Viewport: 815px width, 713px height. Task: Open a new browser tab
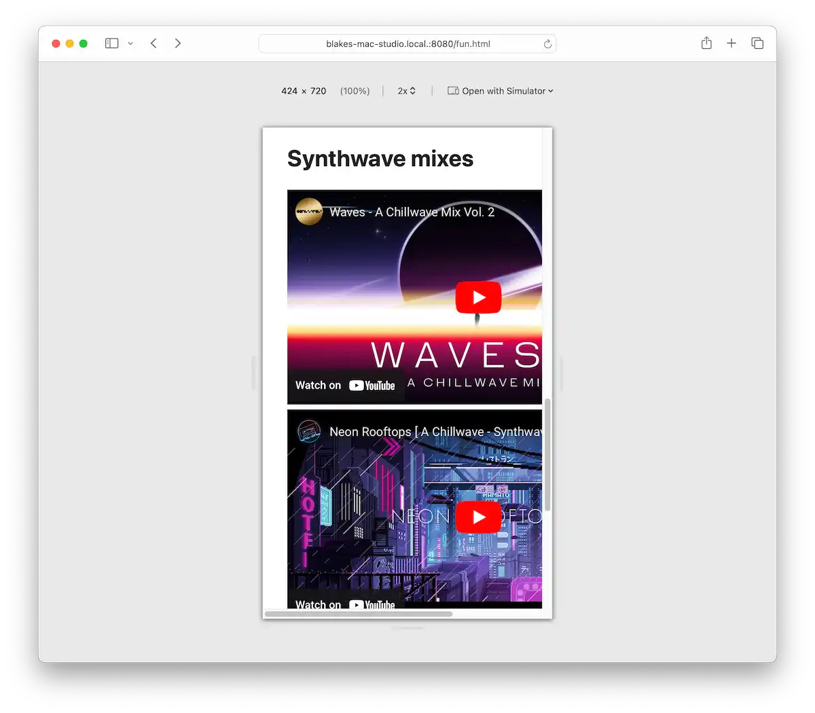pyautogui.click(x=731, y=43)
